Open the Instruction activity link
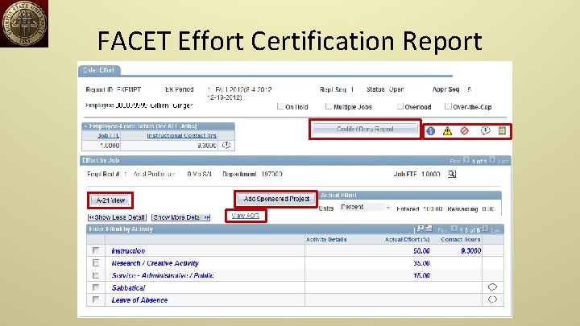 tap(128, 251)
